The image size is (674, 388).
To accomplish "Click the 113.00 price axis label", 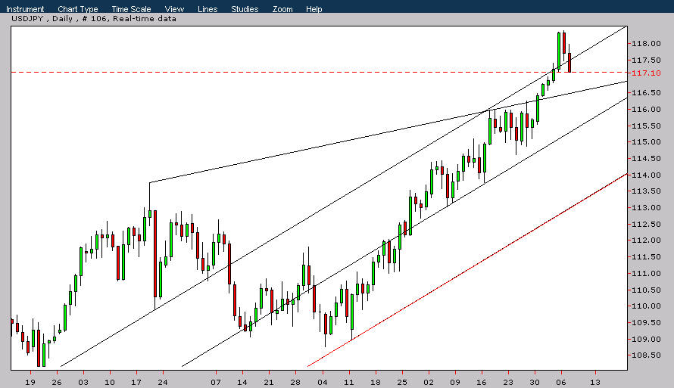I will click(646, 208).
